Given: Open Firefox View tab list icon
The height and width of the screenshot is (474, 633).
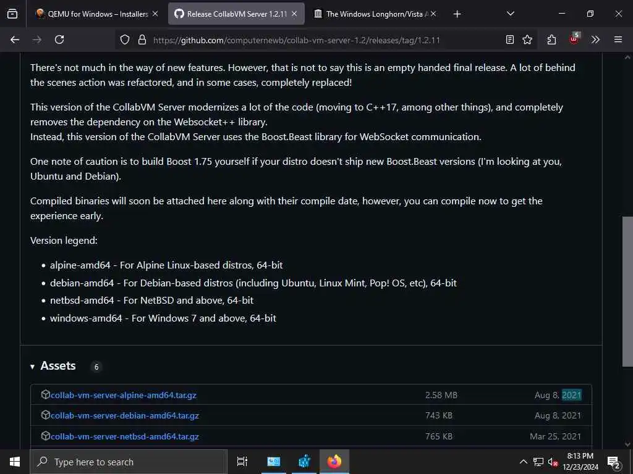Looking at the screenshot, I should [12, 14].
